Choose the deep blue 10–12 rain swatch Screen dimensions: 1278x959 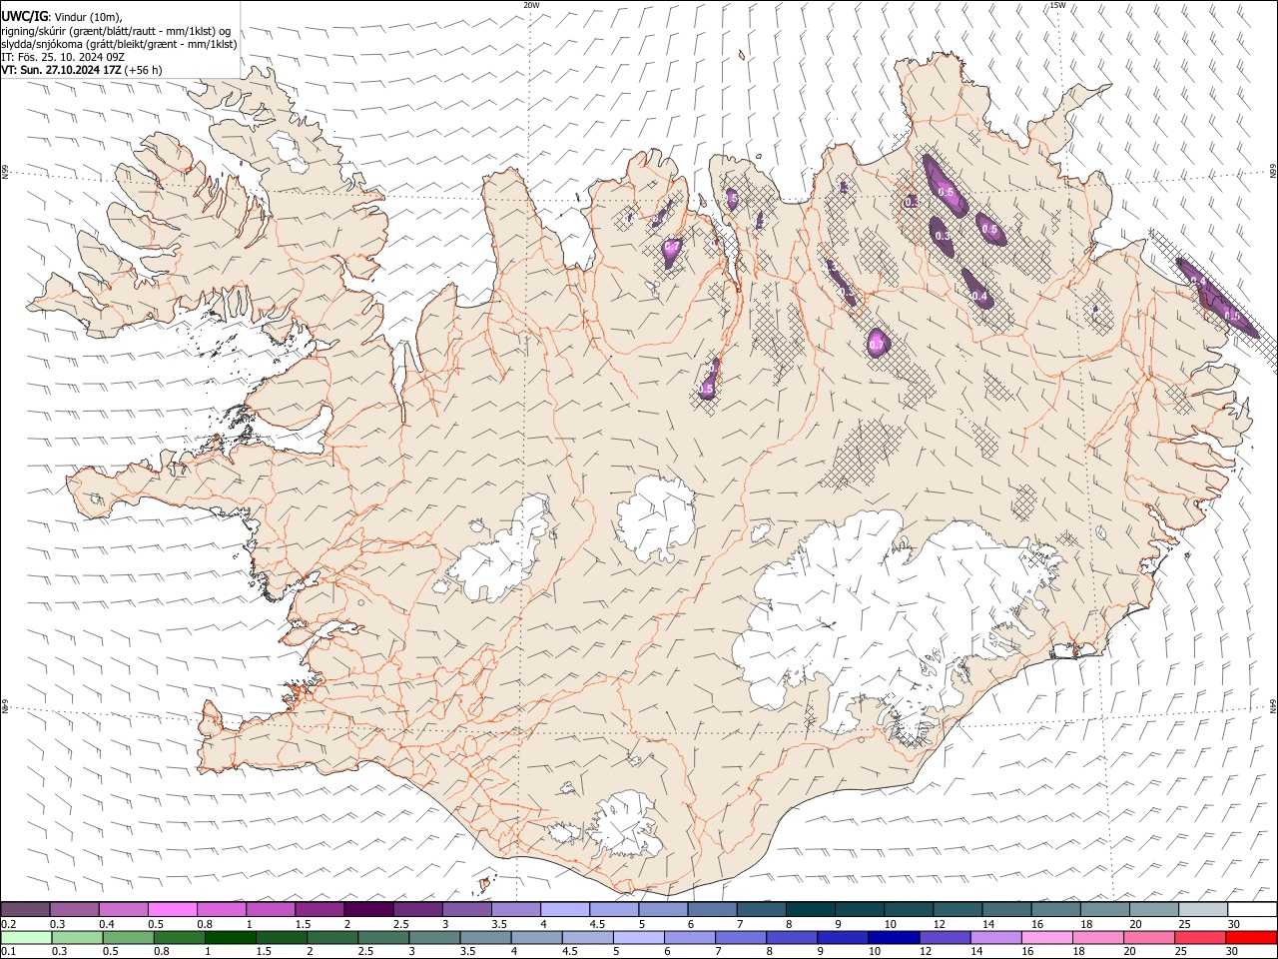point(892,937)
